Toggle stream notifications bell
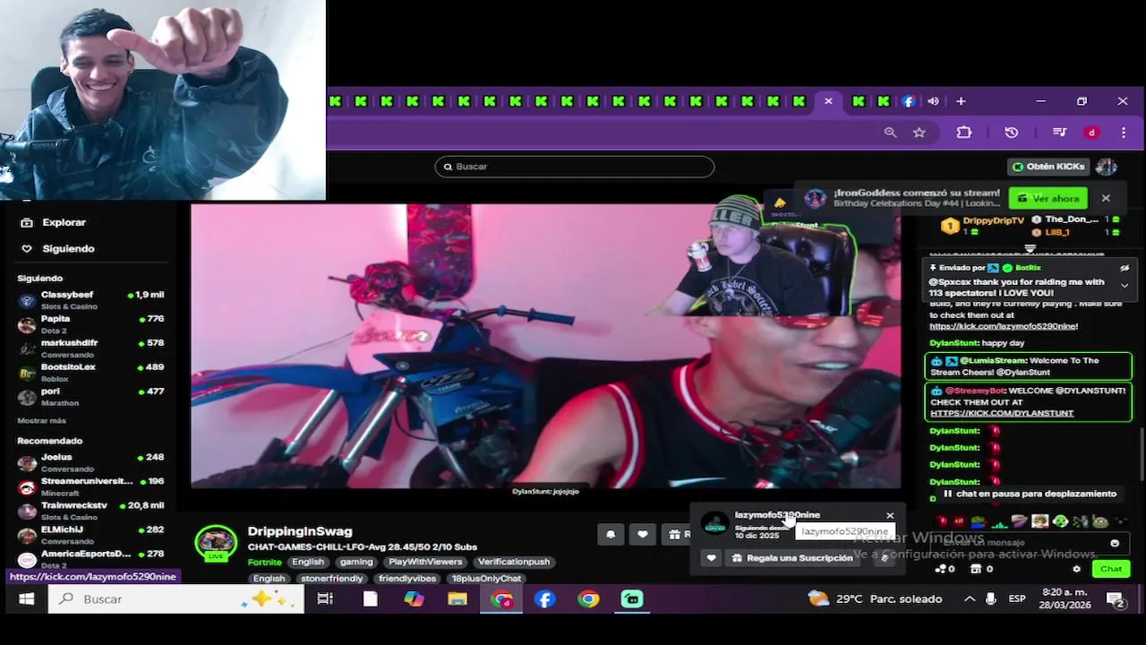Screen dimensions: 1146x645 coord(611,535)
